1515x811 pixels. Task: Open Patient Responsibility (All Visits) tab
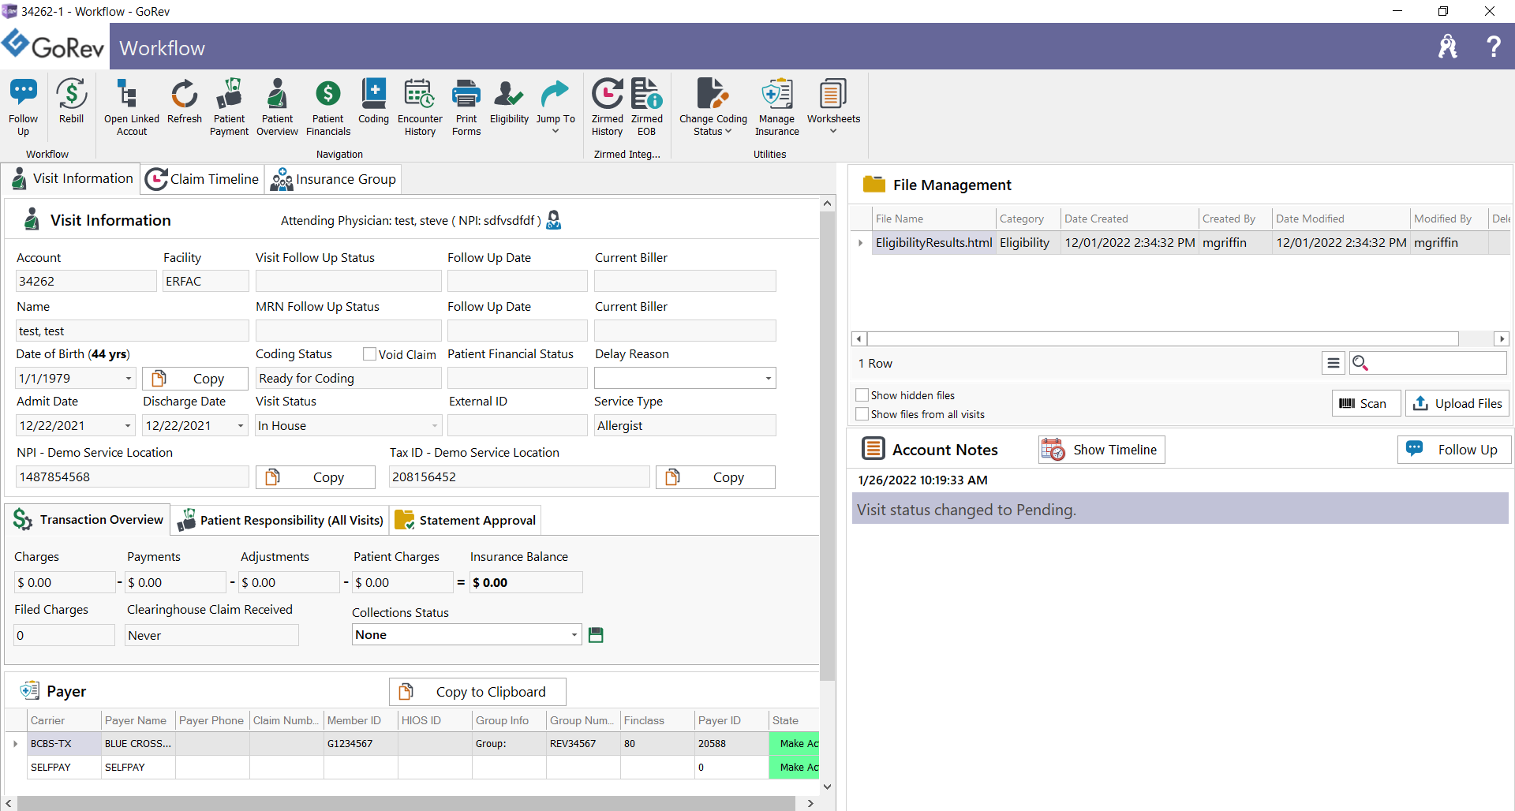coord(280,520)
